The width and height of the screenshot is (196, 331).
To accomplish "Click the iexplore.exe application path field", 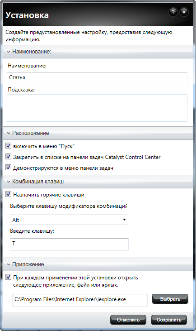I will coord(80,300).
